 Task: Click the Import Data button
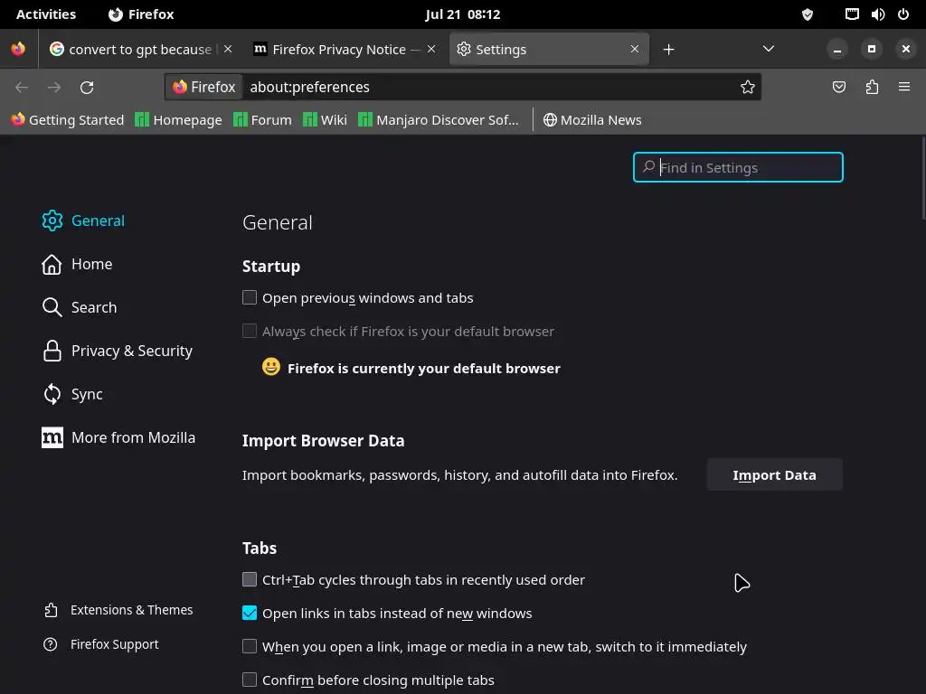774,474
